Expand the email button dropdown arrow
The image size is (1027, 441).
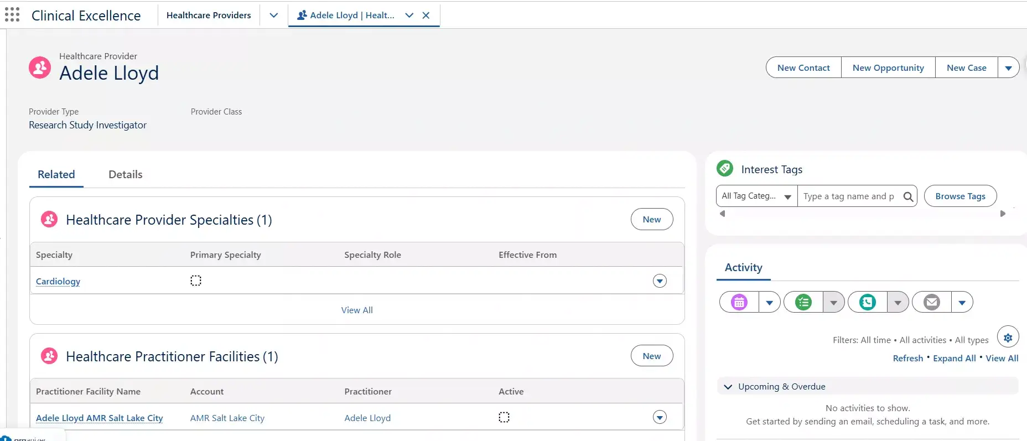pos(962,302)
